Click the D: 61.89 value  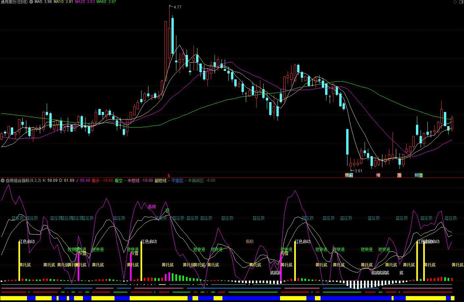point(67,180)
